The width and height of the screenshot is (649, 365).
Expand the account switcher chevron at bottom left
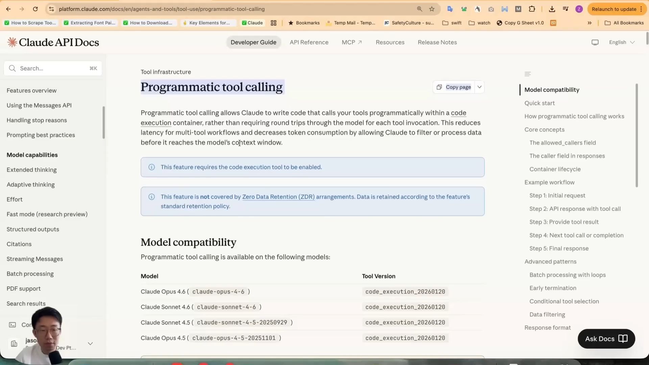click(x=90, y=344)
